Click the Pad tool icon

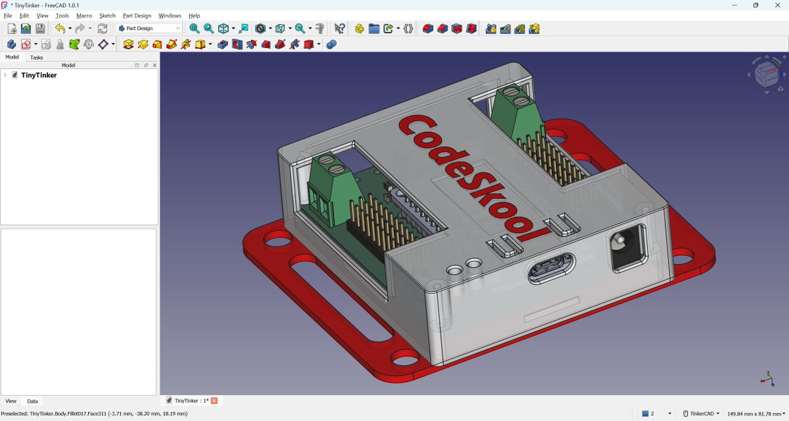[x=128, y=44]
